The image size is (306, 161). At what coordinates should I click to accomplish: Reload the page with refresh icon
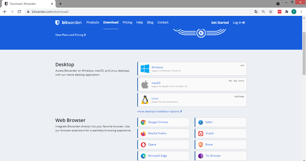tap(19, 12)
